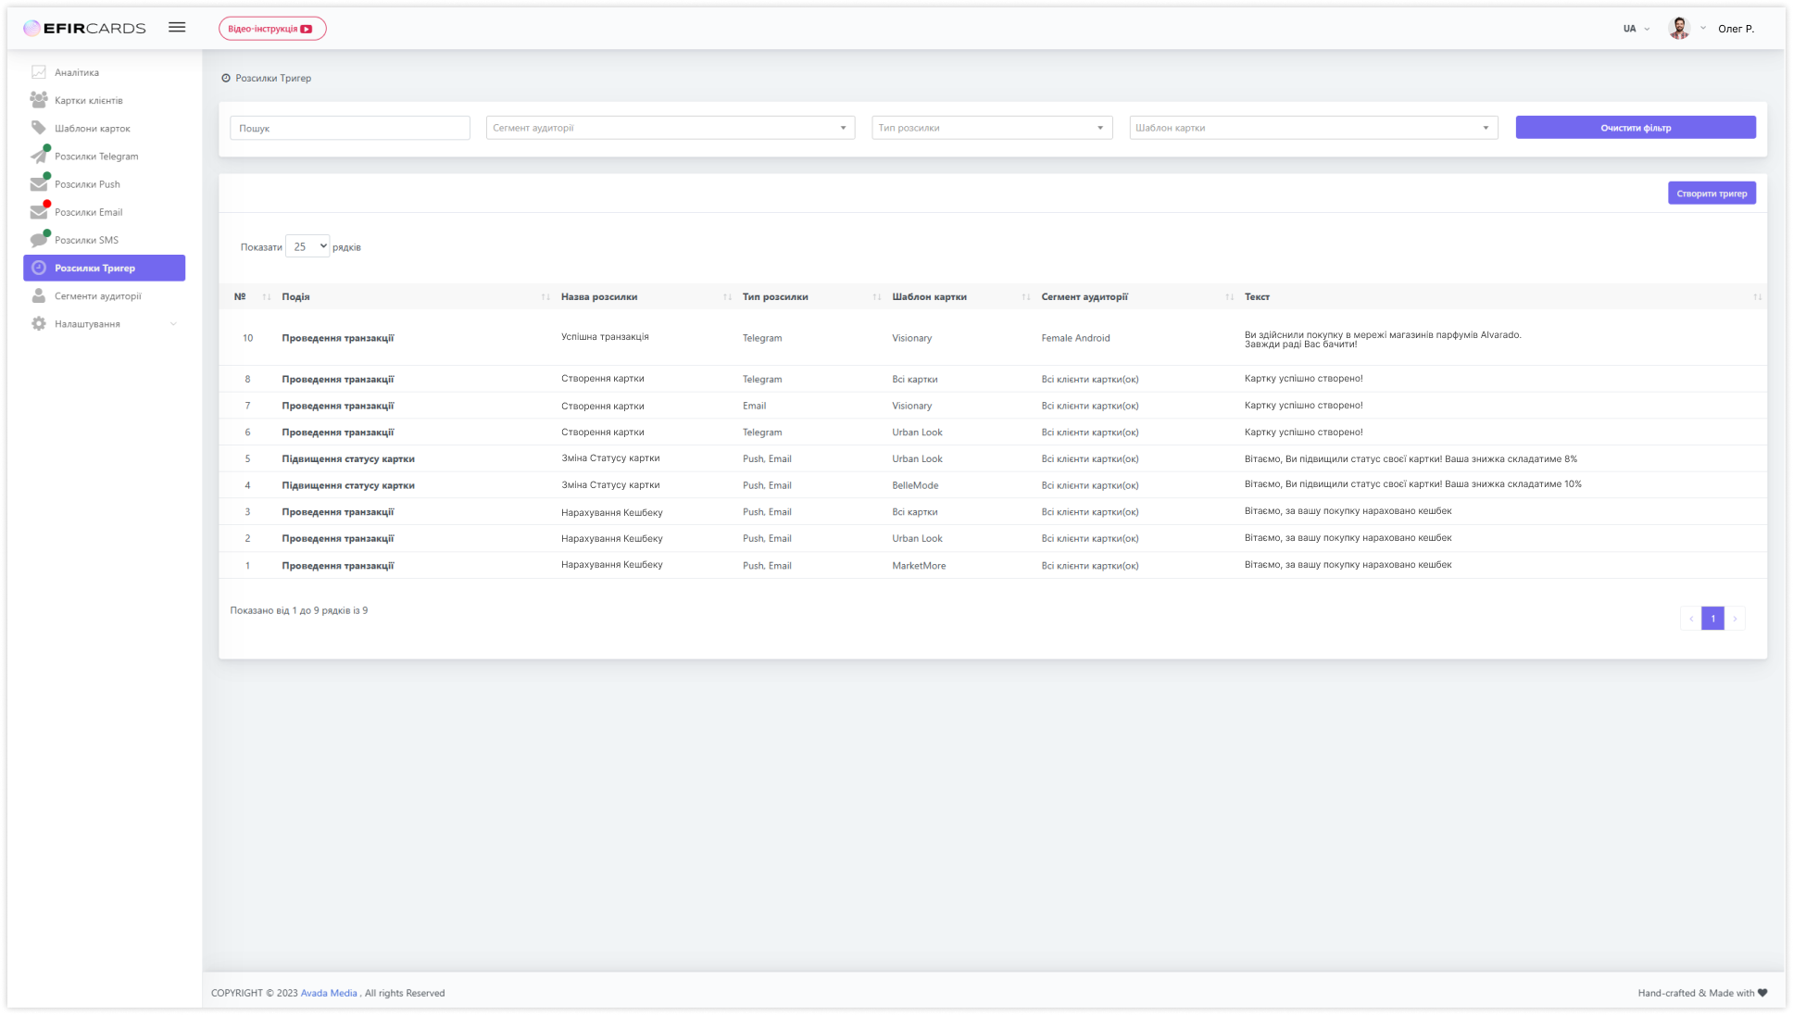Viewport: 1793px width, 1015px height.
Task: Open Аналітика chart icon in sidebar
Action: click(x=39, y=72)
